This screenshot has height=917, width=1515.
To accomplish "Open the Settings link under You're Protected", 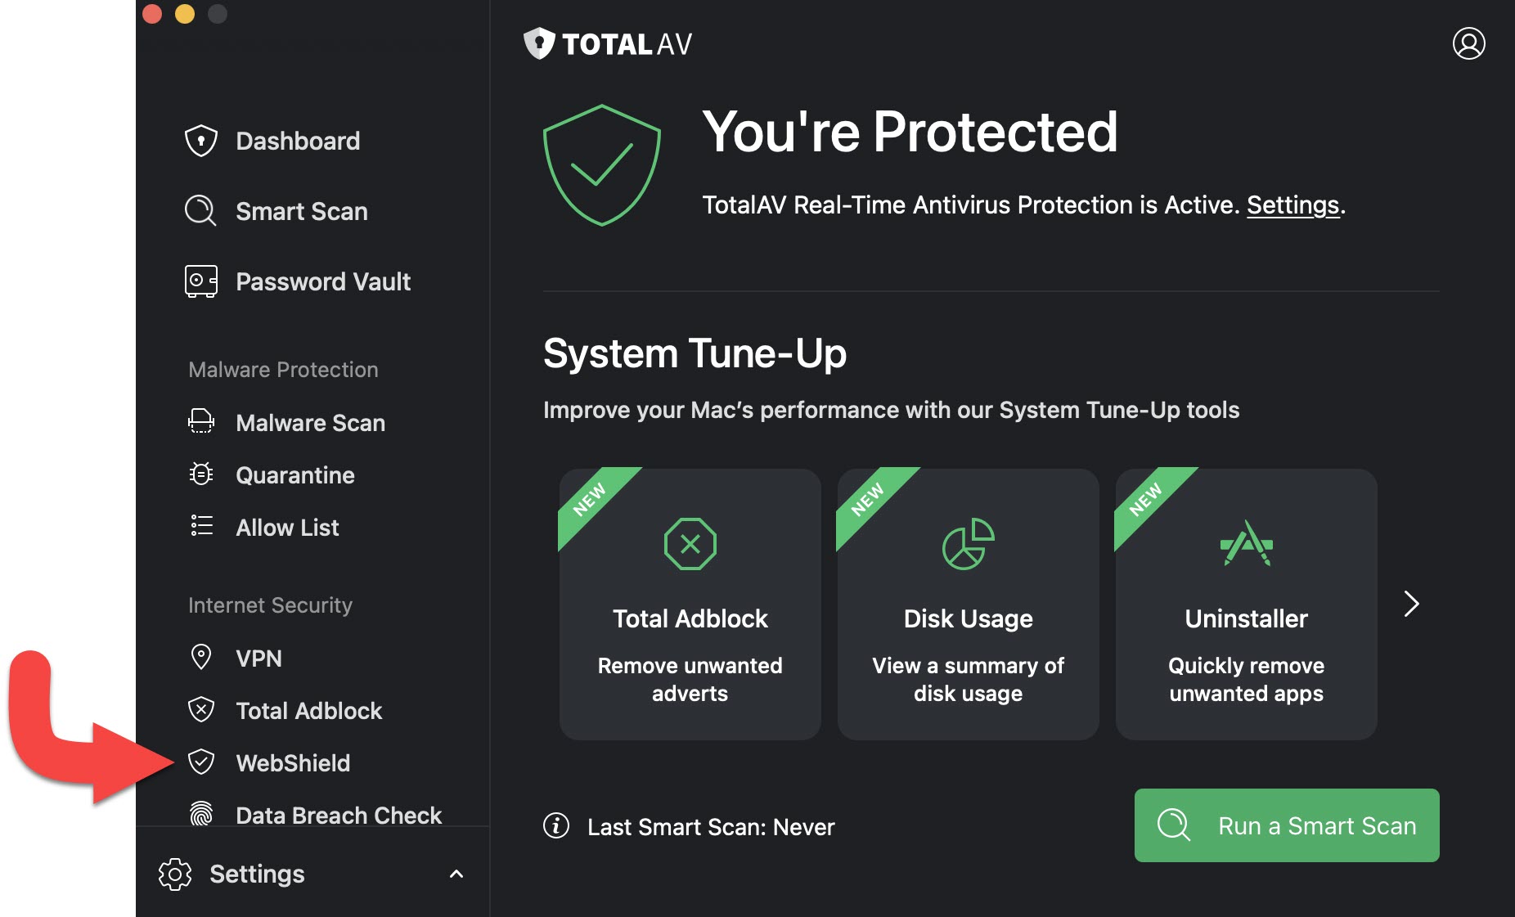I will point(1292,205).
